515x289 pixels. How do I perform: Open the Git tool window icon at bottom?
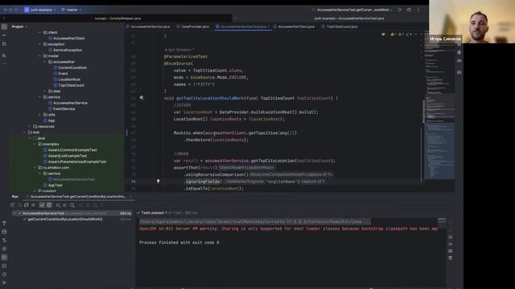point(4,283)
